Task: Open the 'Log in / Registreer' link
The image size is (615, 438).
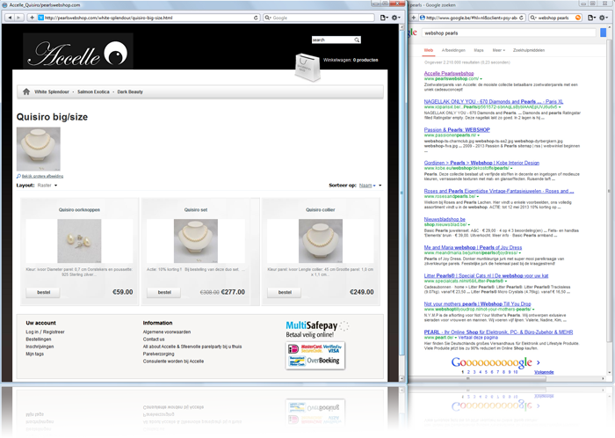Action: [x=45, y=332]
